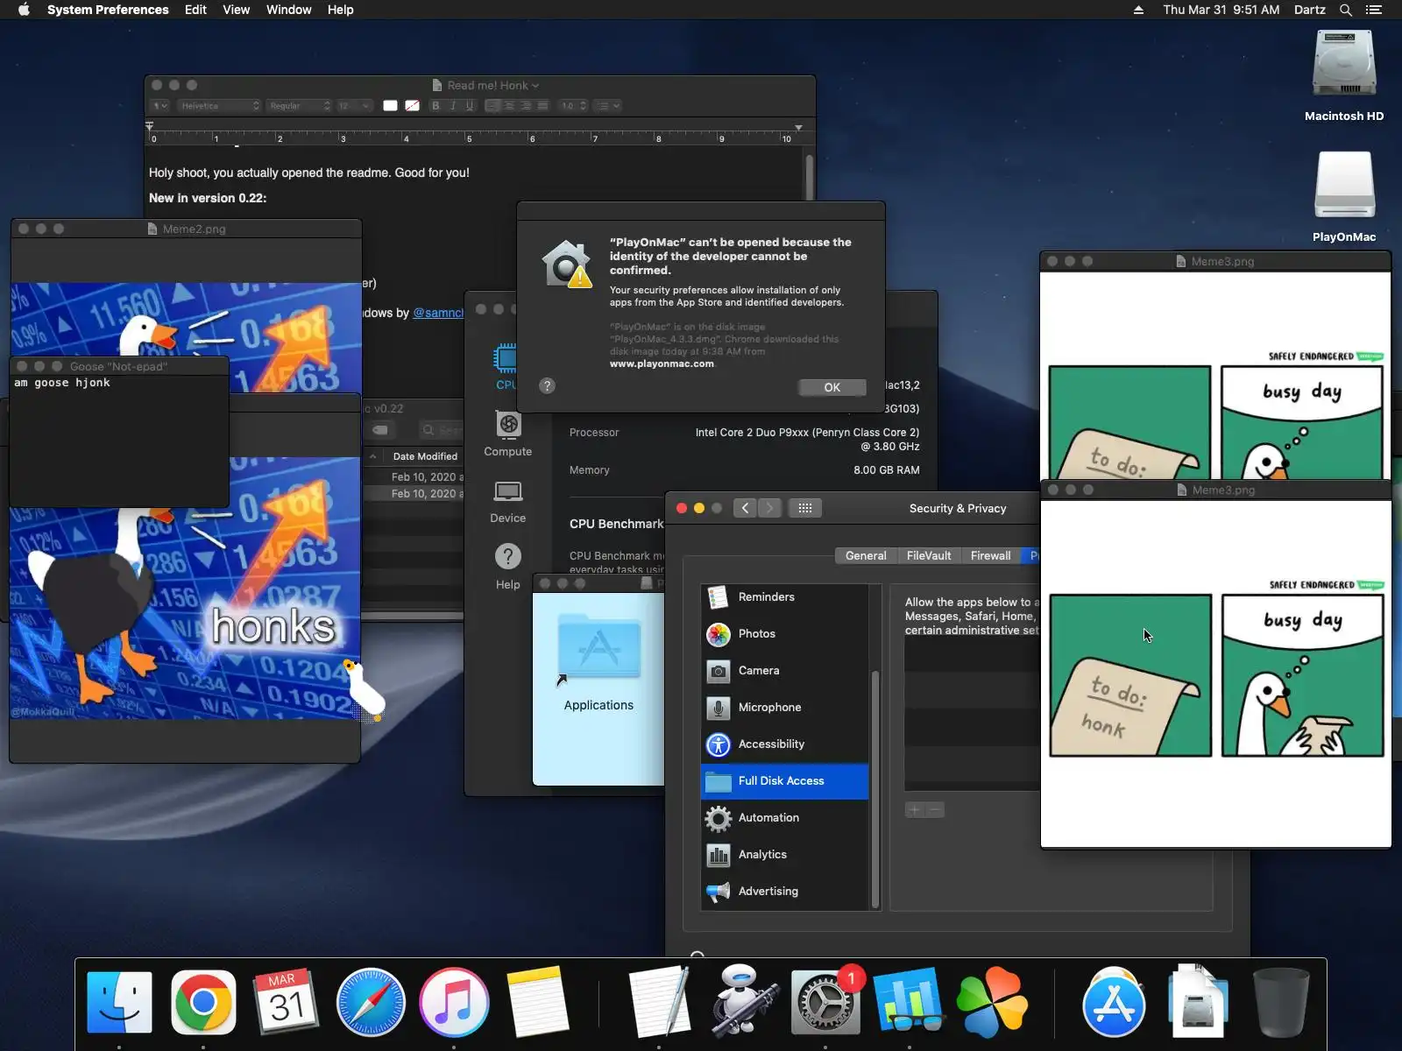Align text right in TextEdit
This screenshot has height=1051, width=1402.
526,106
